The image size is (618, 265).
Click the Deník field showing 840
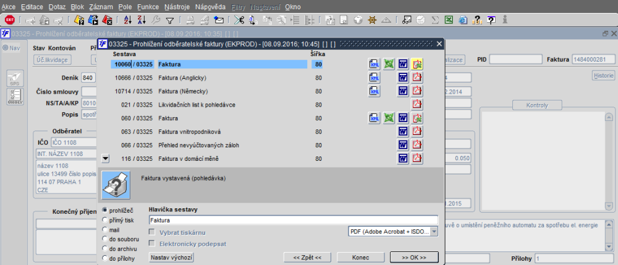(89, 78)
